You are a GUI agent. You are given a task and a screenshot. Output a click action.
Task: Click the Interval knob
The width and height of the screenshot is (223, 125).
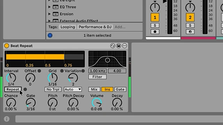pyautogui.click(x=11, y=78)
